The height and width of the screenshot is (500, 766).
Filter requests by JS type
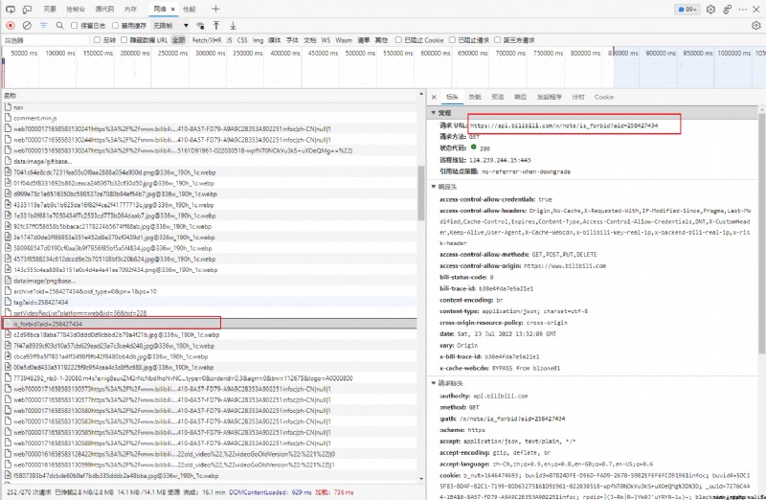click(x=230, y=40)
